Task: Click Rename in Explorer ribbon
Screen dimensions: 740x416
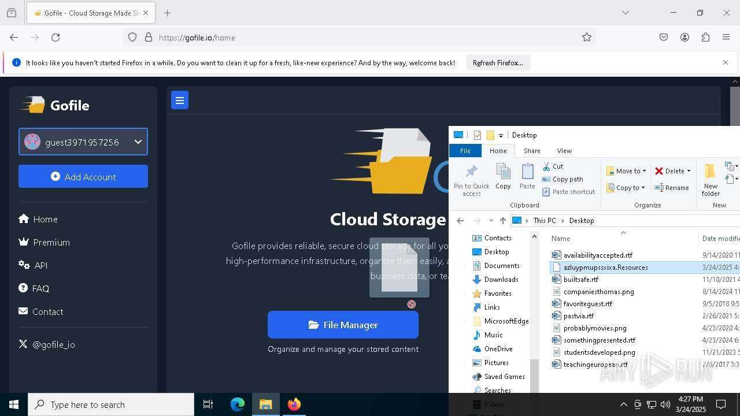Action: (x=672, y=188)
